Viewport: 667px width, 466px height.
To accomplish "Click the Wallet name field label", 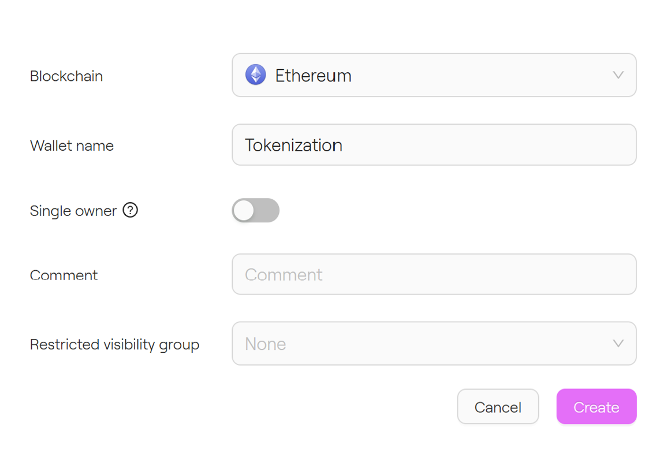I will (72, 146).
